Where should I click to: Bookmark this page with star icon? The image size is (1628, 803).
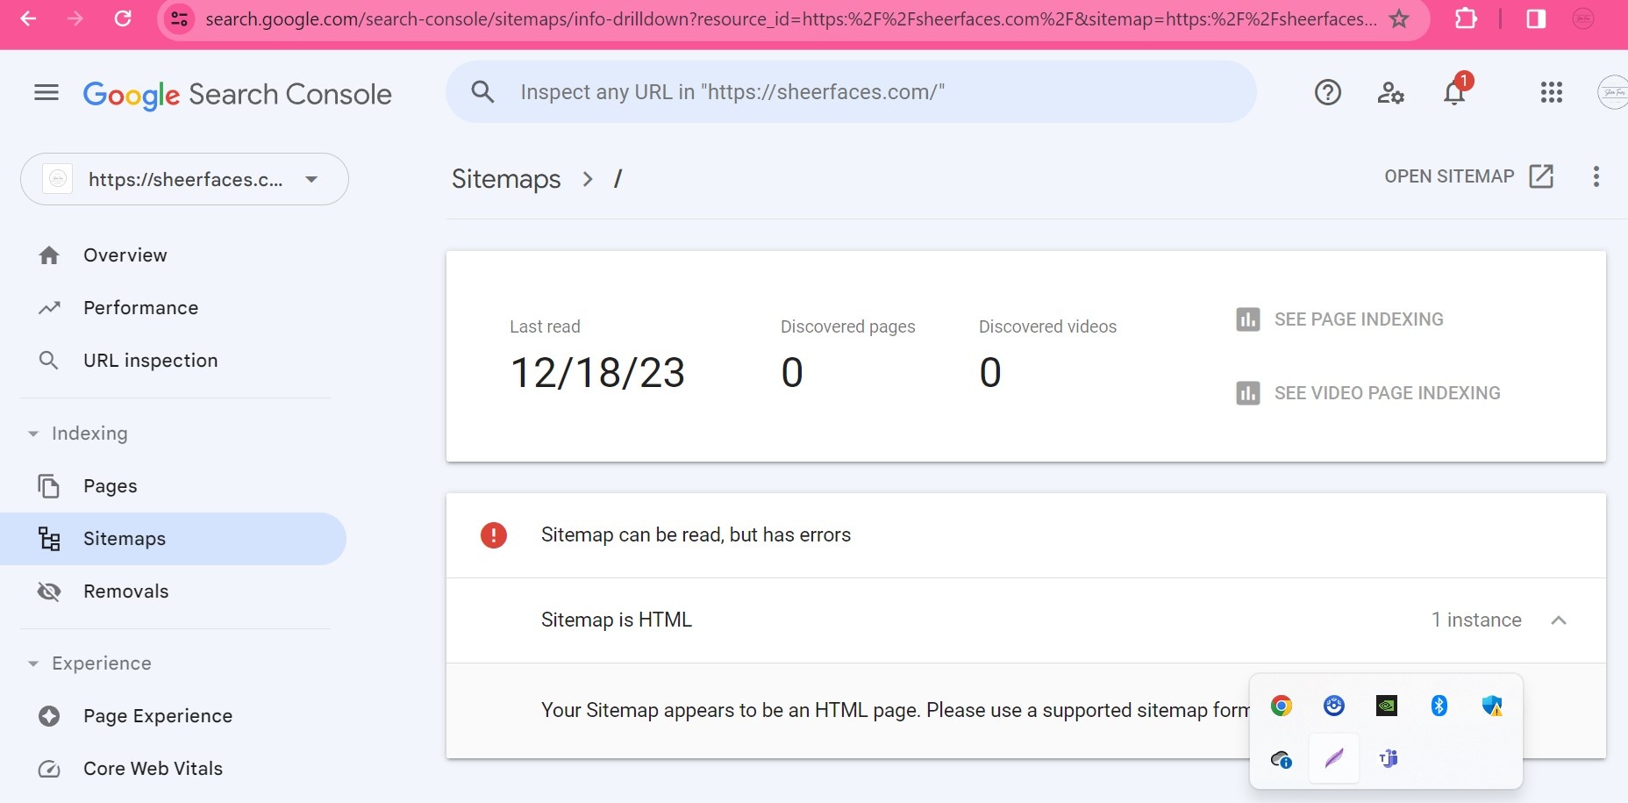[x=1399, y=18]
